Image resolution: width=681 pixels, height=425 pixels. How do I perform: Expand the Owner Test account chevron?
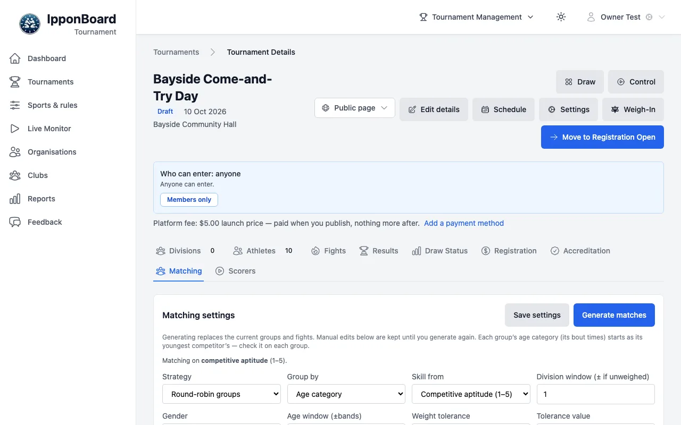pyautogui.click(x=662, y=17)
